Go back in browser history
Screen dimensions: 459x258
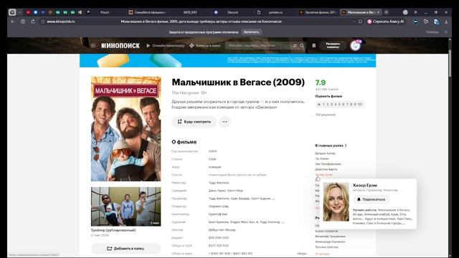(13, 21)
